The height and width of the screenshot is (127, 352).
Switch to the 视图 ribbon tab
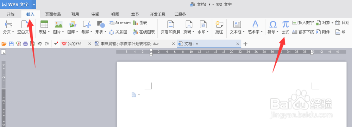pyautogui.click(x=115, y=14)
